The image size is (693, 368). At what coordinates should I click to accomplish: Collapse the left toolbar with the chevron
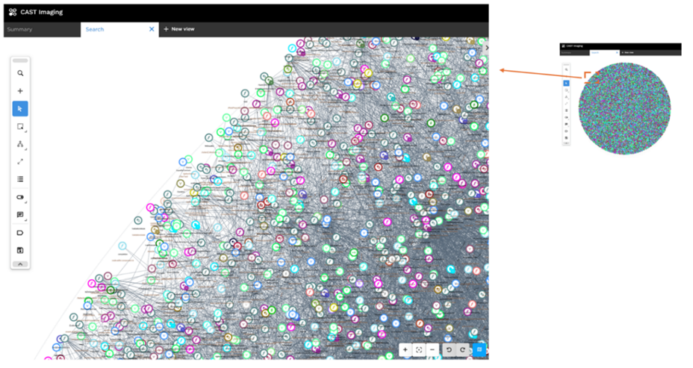(x=20, y=263)
